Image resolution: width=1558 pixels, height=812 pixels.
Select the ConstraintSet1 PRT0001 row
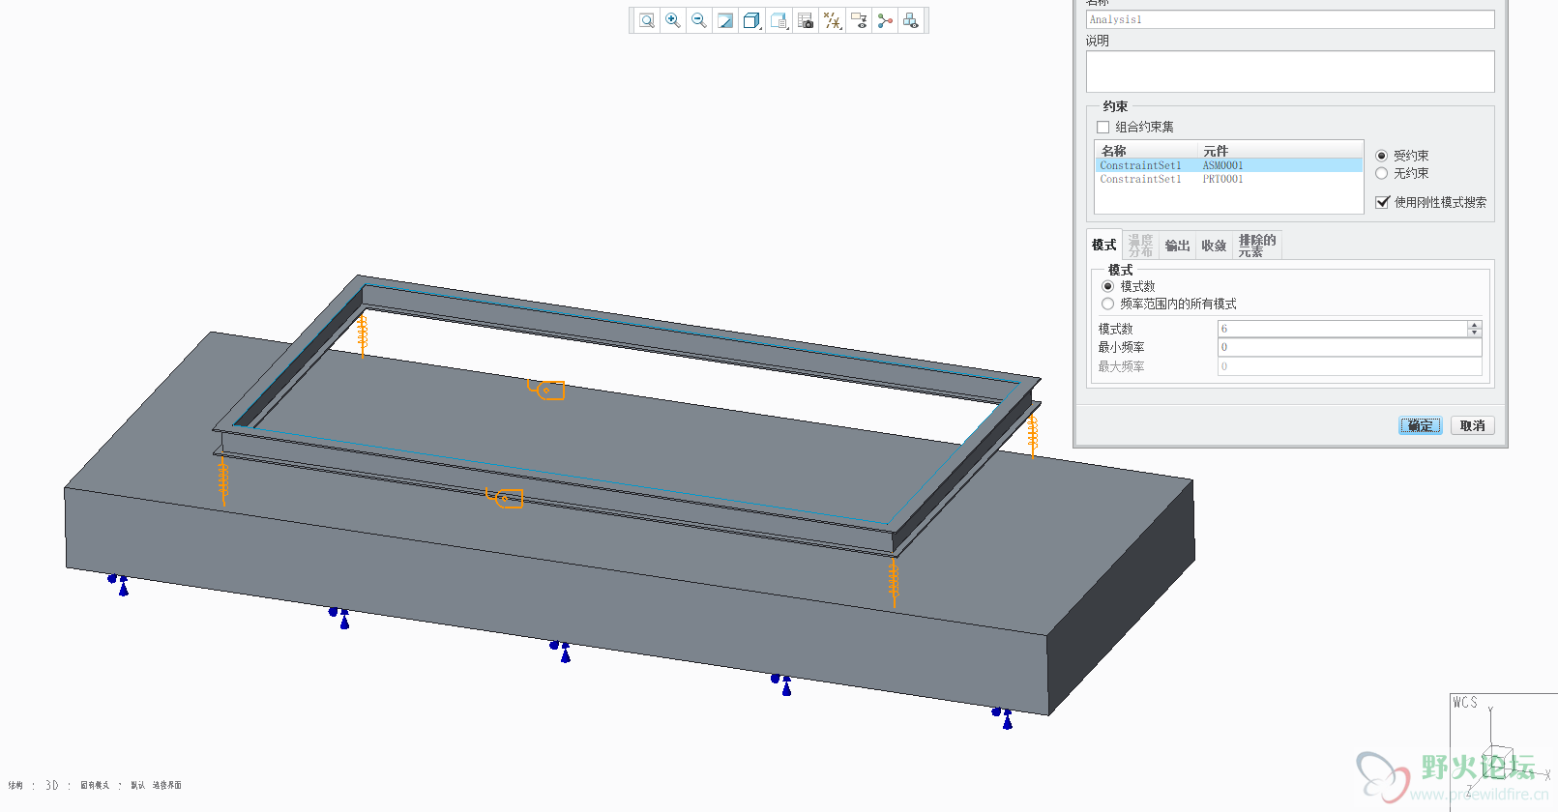tap(1228, 179)
